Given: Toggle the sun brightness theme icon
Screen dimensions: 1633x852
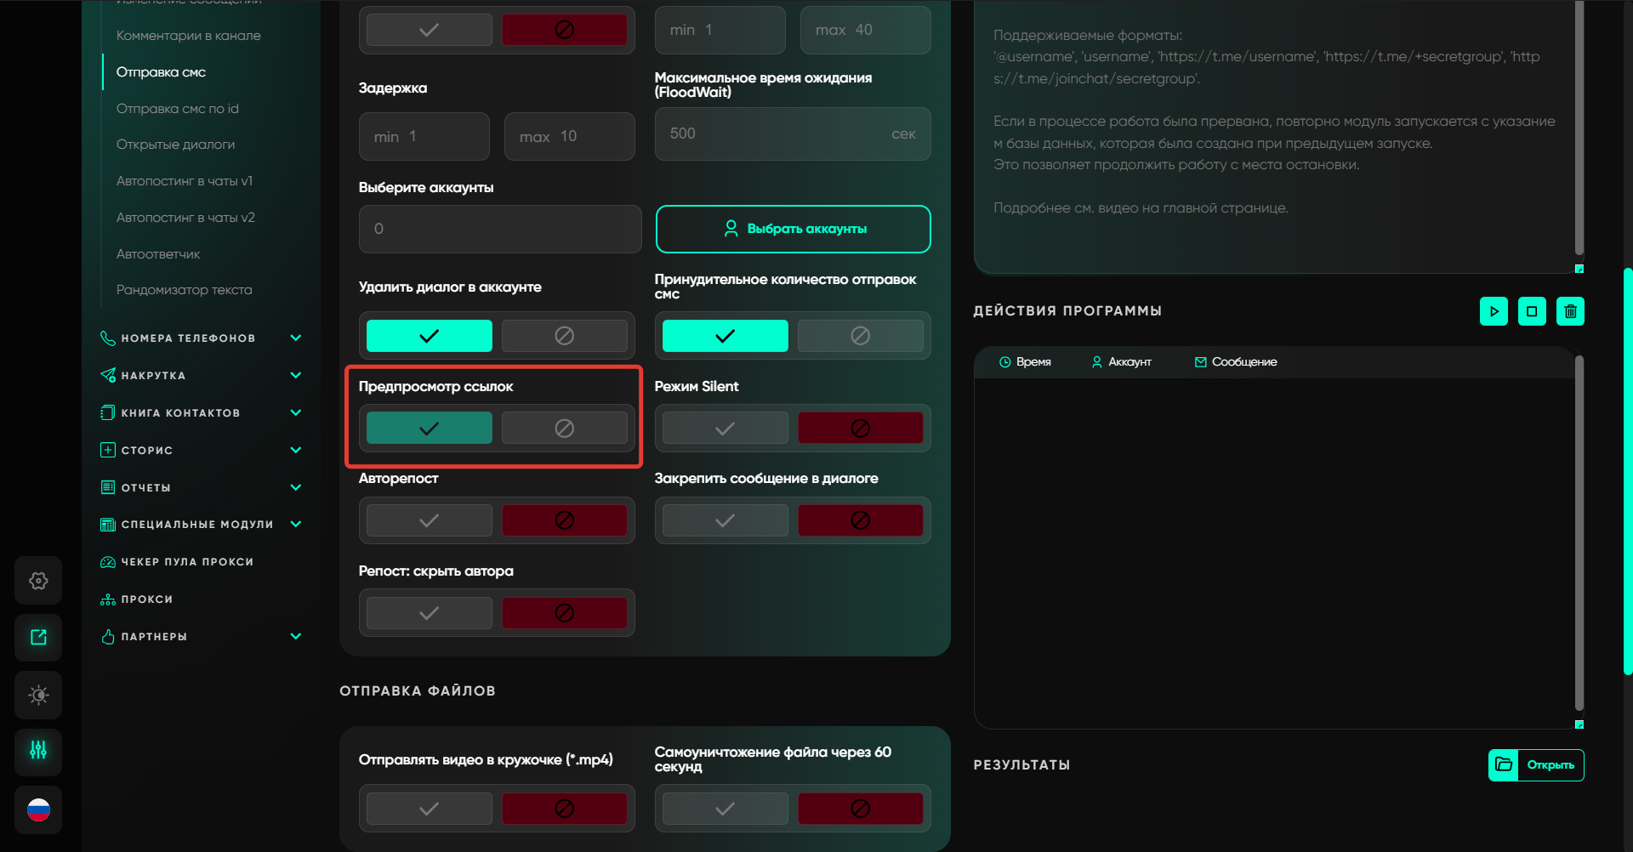Looking at the screenshot, I should 38,695.
